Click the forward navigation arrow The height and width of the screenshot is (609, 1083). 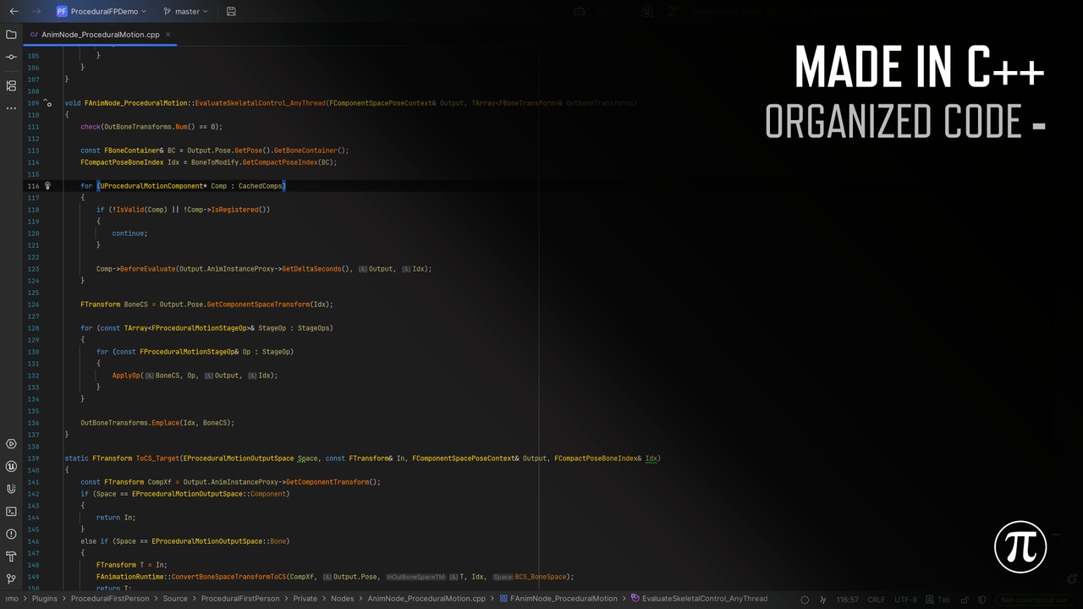coord(36,11)
